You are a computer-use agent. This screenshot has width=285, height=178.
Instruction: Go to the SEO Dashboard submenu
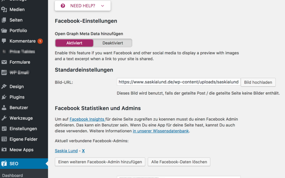coord(12,175)
